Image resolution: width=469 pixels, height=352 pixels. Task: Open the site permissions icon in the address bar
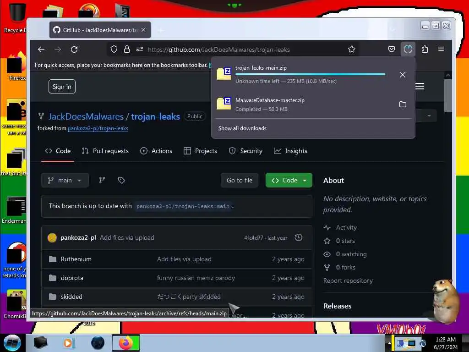point(140,49)
